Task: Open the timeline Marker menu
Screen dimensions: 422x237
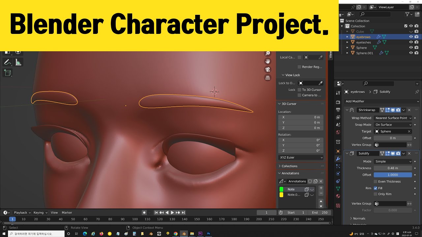Action: click(x=67, y=213)
